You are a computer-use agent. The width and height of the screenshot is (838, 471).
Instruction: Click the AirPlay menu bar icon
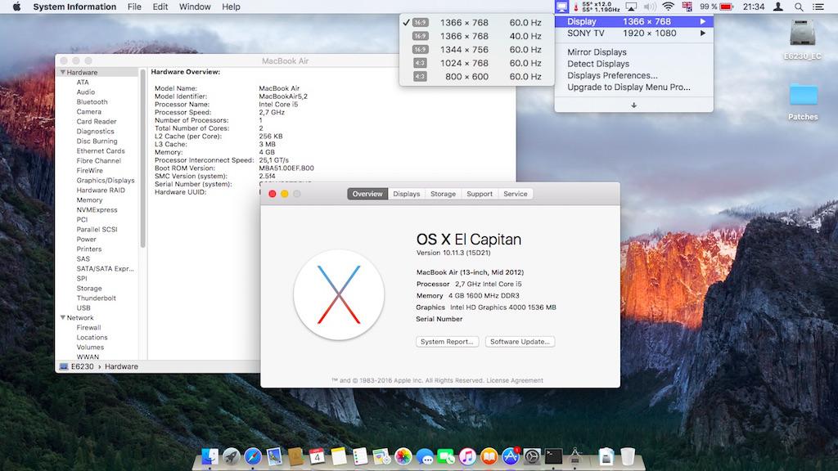[630, 7]
